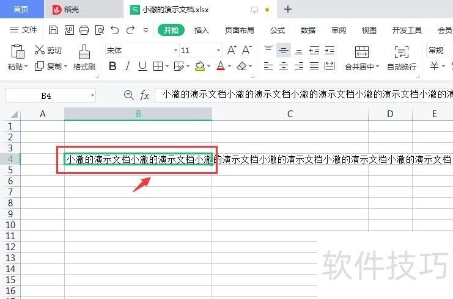Expand Merge and Center dropdown arrow
The height and width of the screenshot is (299, 453).
point(377,67)
